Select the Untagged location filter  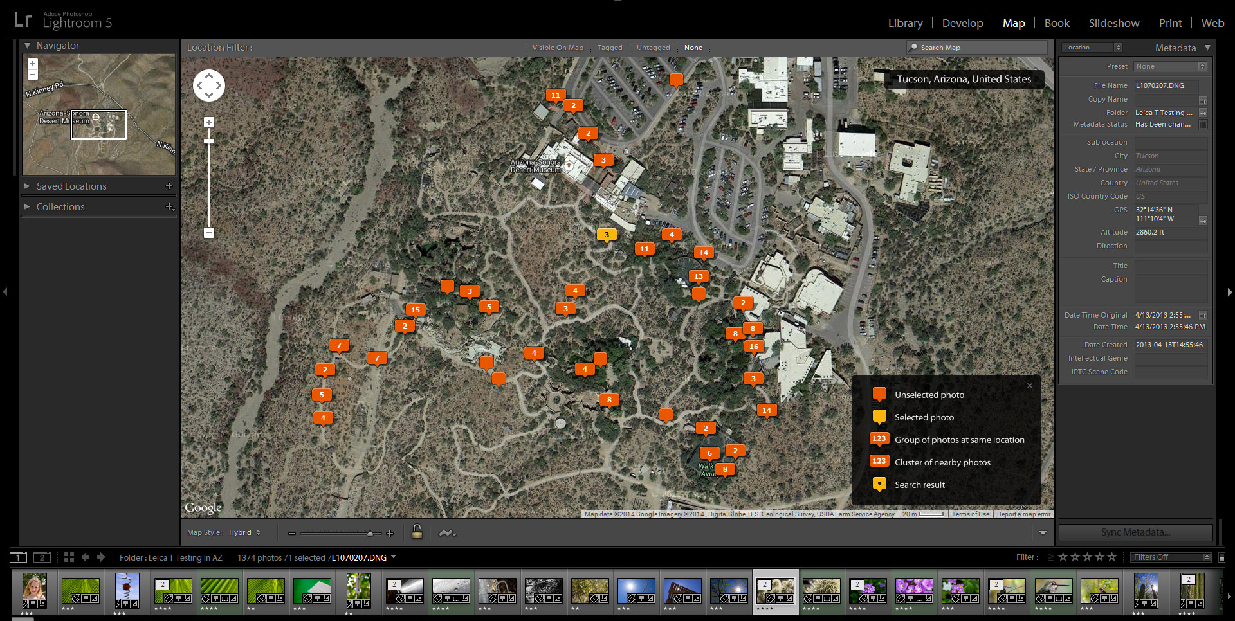pos(653,48)
